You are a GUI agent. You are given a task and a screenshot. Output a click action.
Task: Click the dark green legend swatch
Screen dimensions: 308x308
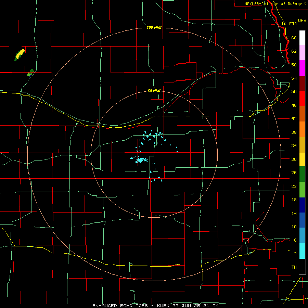302,174
